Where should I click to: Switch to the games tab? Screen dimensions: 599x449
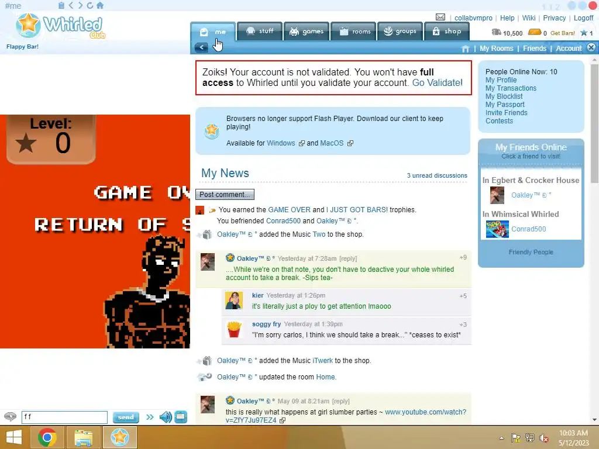pos(307,31)
